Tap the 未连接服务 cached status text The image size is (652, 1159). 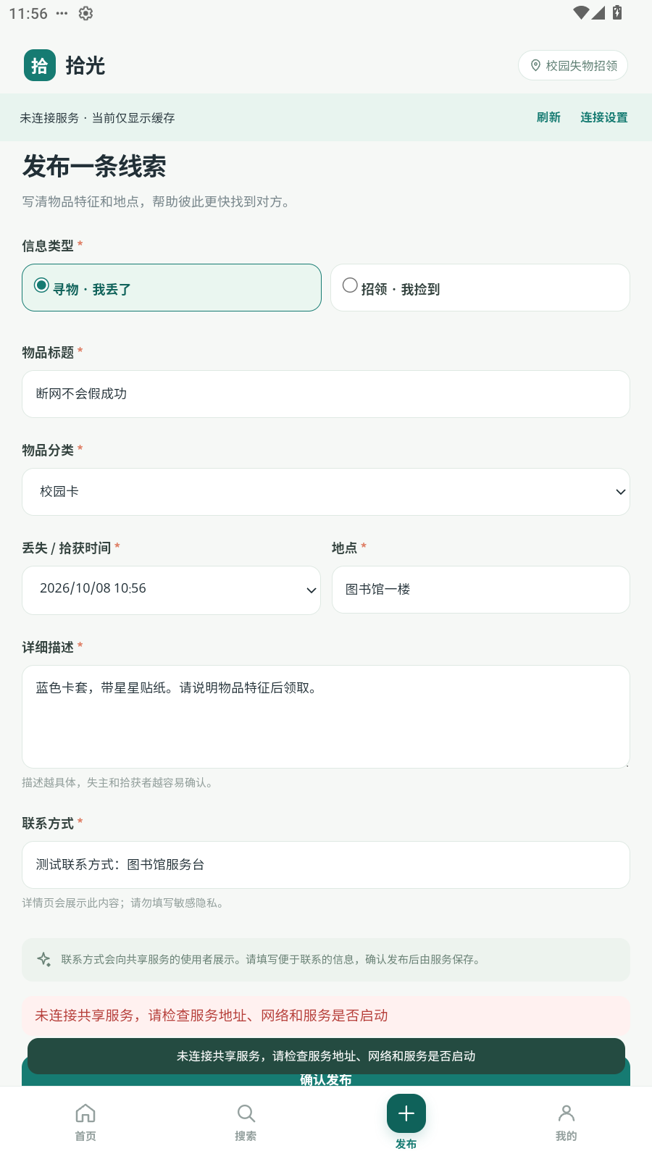coord(97,118)
